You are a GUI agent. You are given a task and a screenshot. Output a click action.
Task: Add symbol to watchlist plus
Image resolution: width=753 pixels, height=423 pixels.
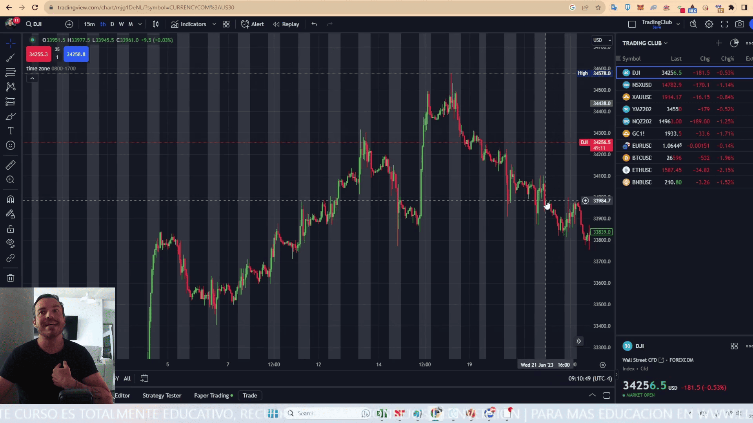[719, 43]
